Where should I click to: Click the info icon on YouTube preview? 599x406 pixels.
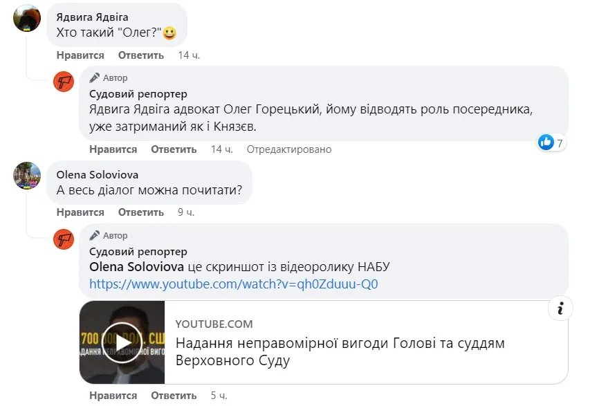pos(561,308)
